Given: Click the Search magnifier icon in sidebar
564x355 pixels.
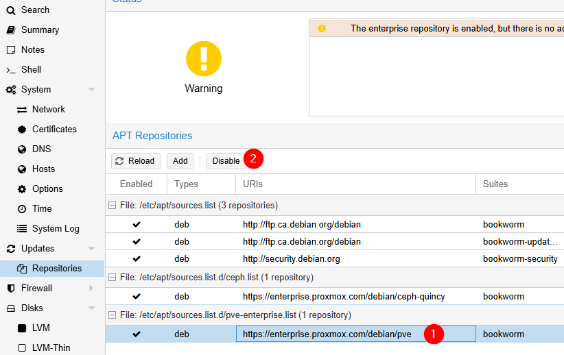Looking at the screenshot, I should [10, 10].
